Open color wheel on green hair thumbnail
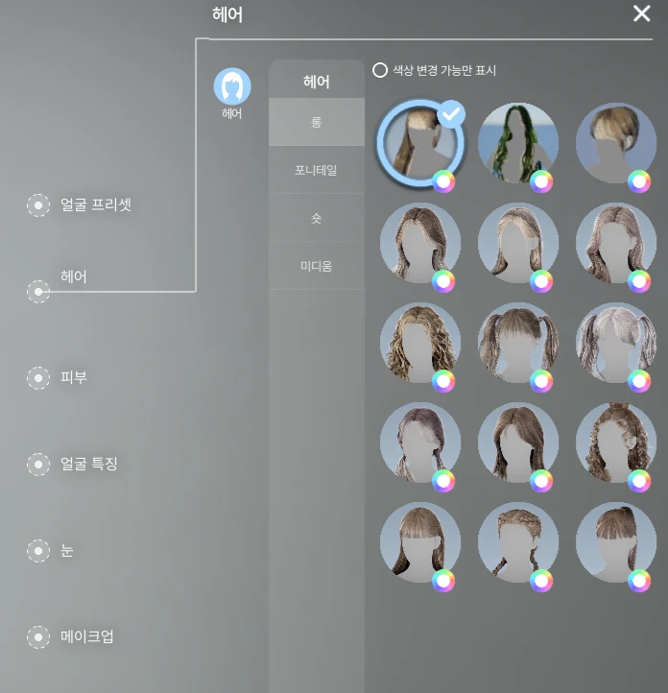Viewport: 668px width, 693px height. (x=541, y=181)
